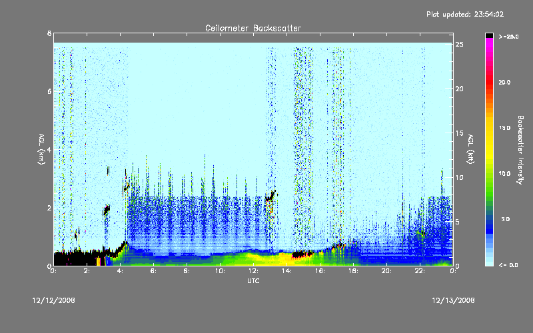The width and height of the screenshot is (533, 333).
Task: Click the 2: hour tick label on time axis
Action: 87,271
